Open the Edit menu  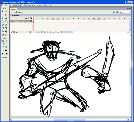tap(6, 5)
